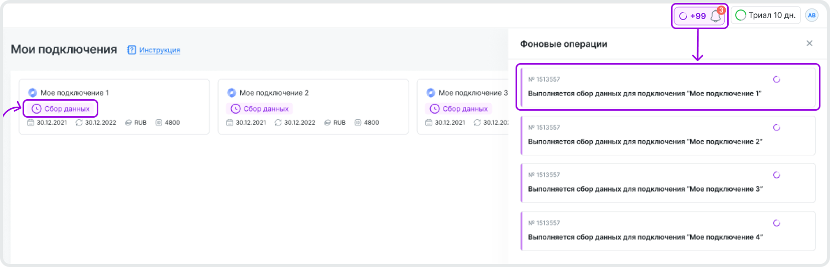Close the Фоновые операции panel
830x267 pixels.
[x=809, y=44]
